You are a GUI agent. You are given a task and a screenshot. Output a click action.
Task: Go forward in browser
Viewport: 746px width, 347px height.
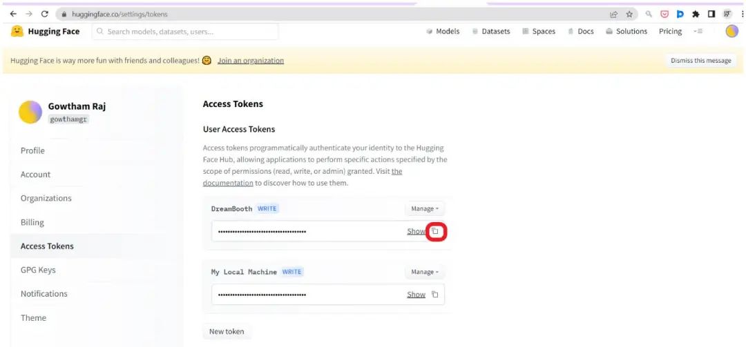[28, 14]
